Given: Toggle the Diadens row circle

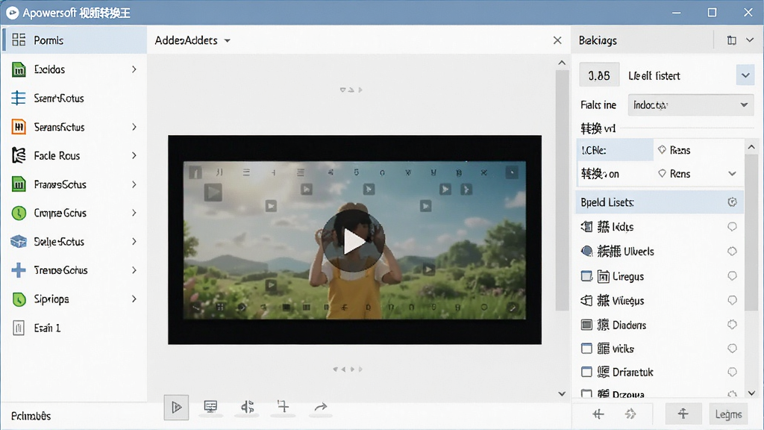Looking at the screenshot, I should coord(732,324).
